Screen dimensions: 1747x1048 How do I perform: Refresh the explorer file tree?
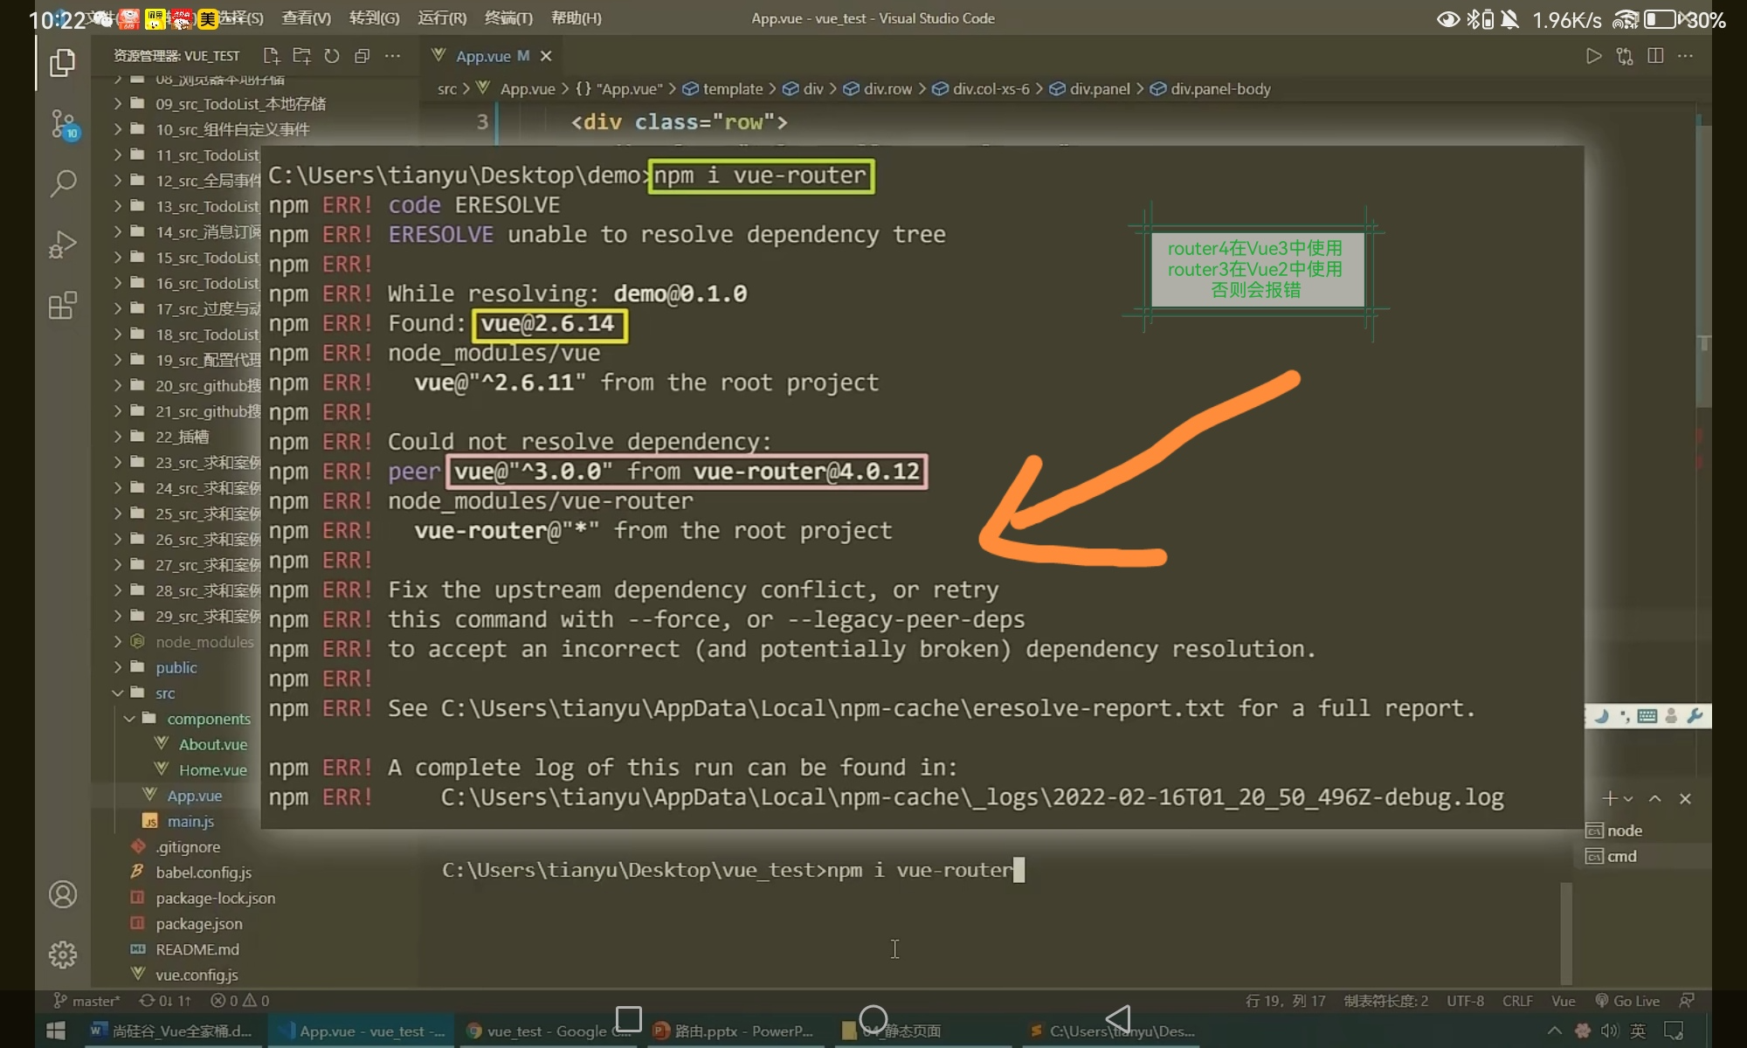[x=332, y=56]
